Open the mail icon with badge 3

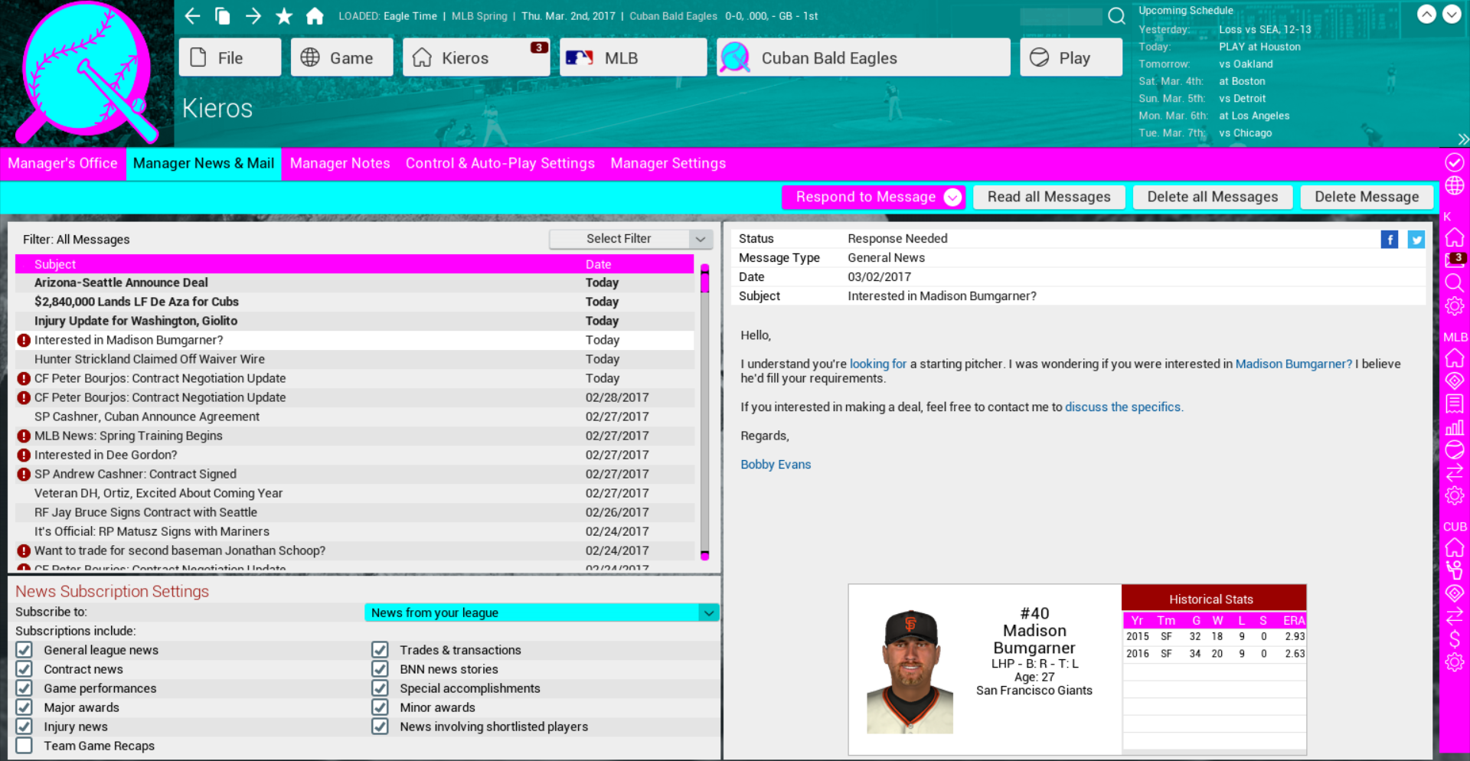coord(1455,260)
